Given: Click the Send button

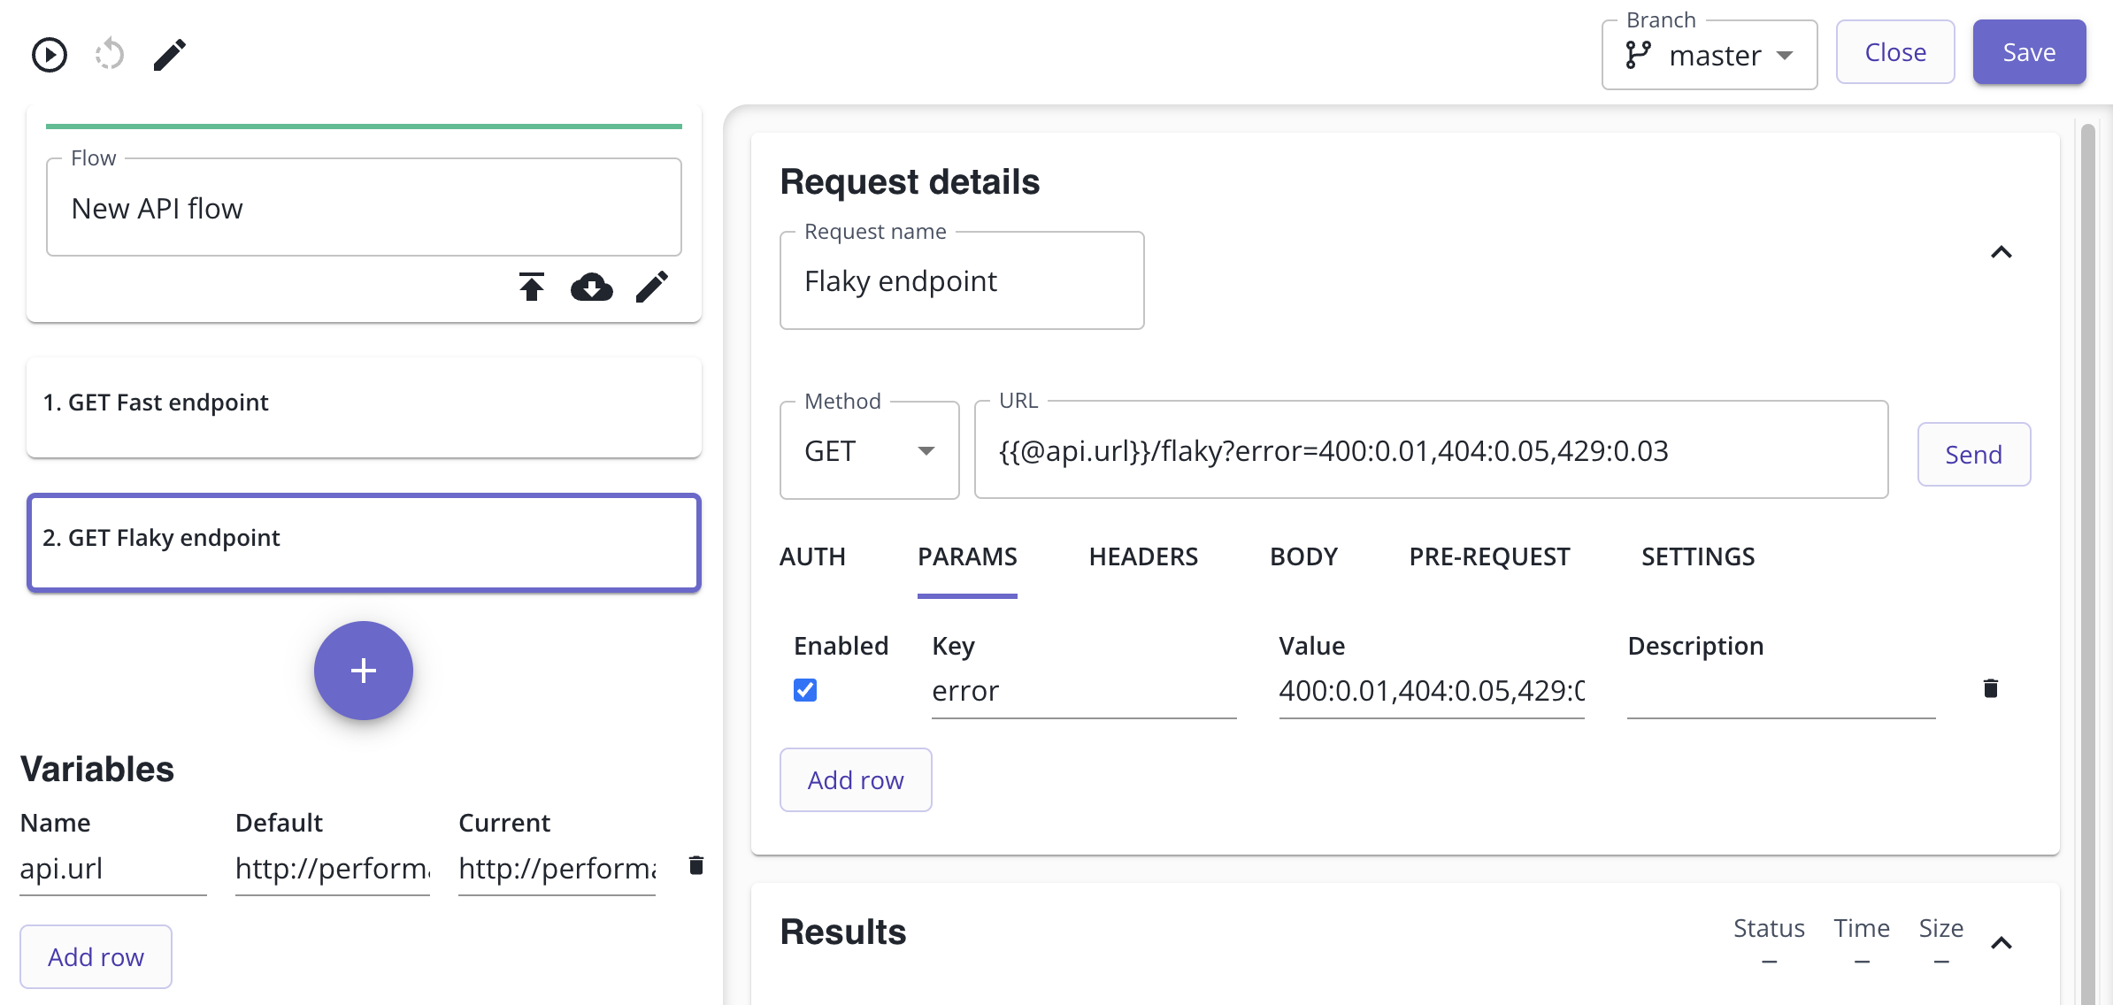Looking at the screenshot, I should 1973,455.
